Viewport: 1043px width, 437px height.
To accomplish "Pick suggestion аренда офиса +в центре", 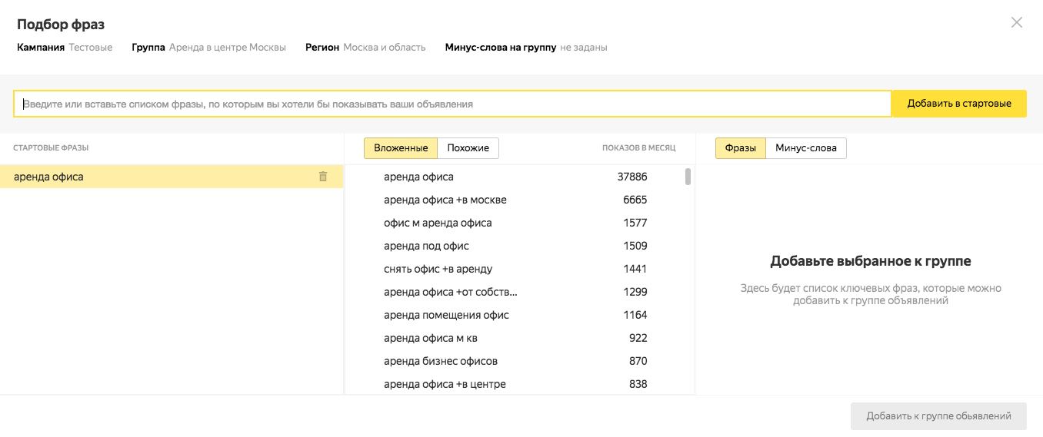I will click(515, 384).
